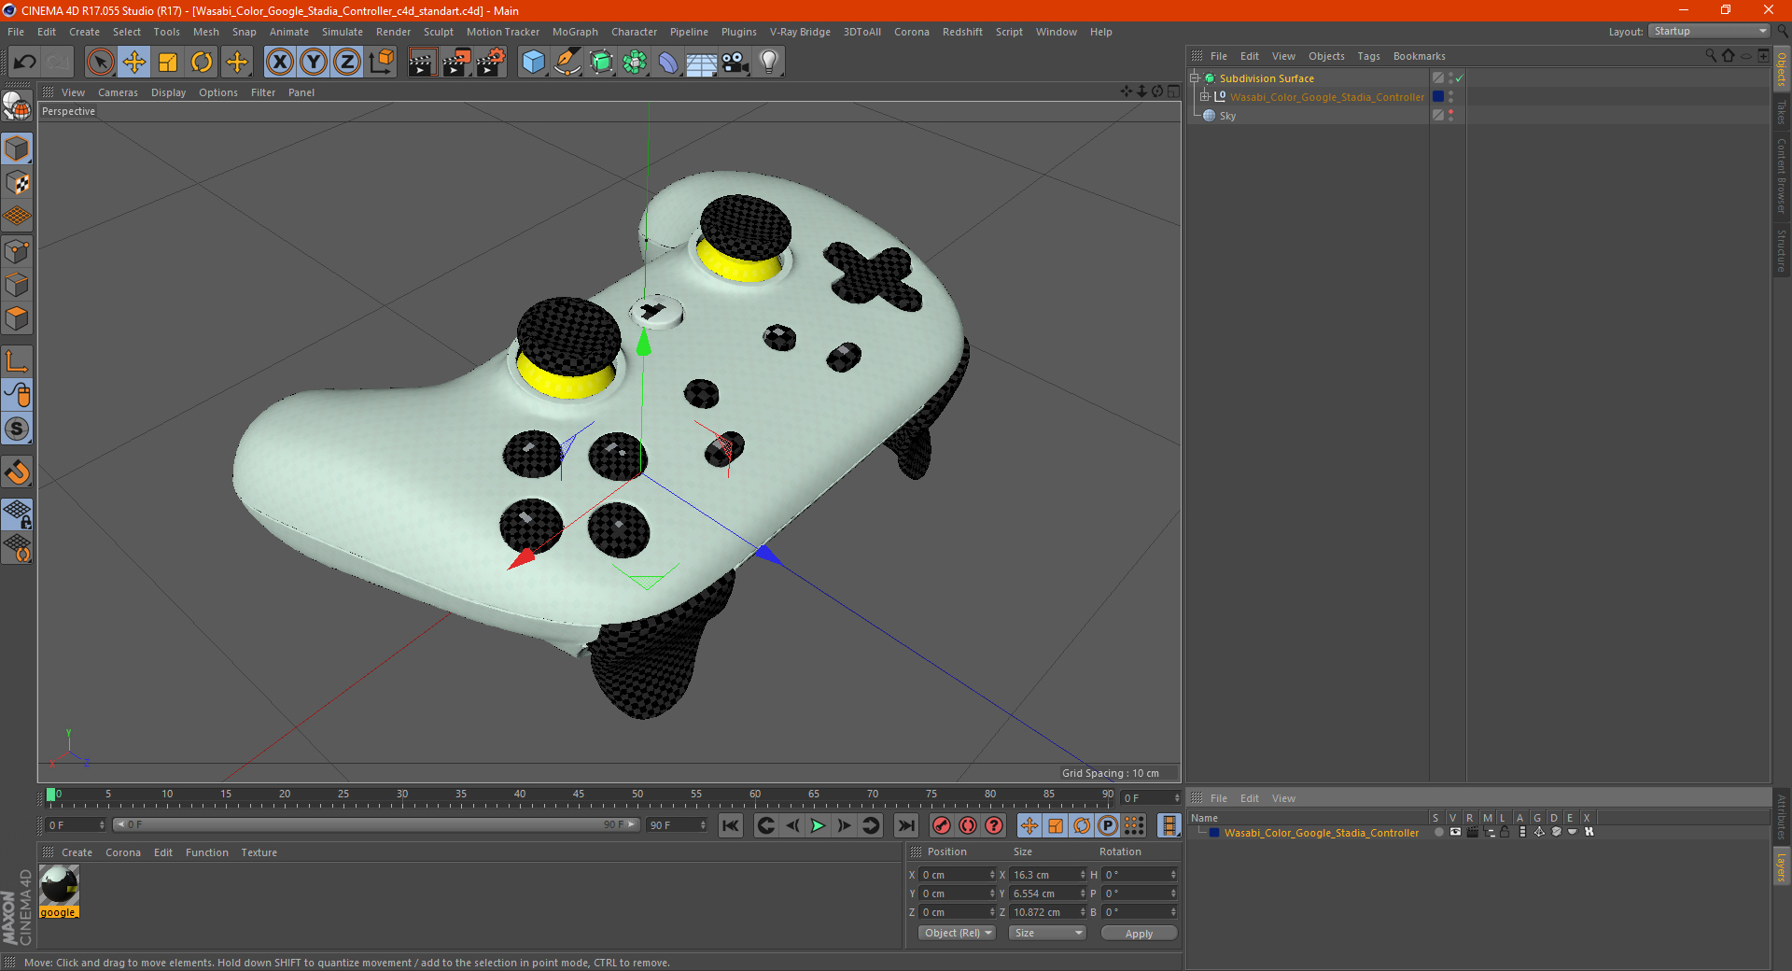Add a Cube primitive object
The height and width of the screenshot is (971, 1792).
[533, 63]
